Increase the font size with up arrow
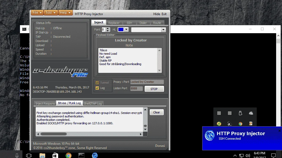 tap(108, 28)
